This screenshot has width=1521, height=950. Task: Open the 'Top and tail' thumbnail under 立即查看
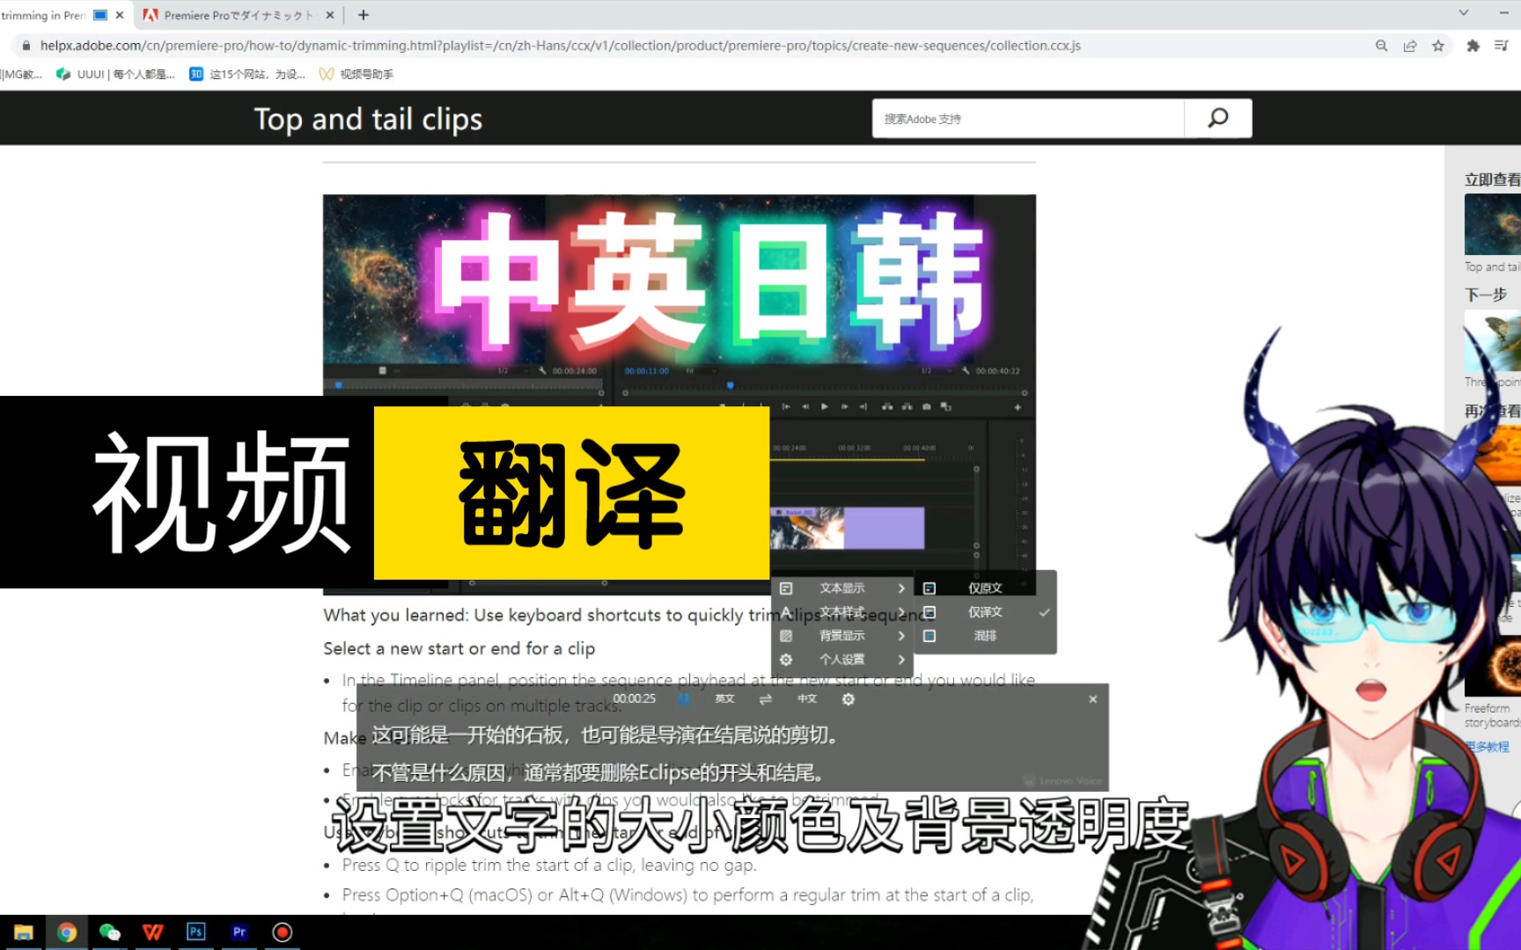[1493, 224]
